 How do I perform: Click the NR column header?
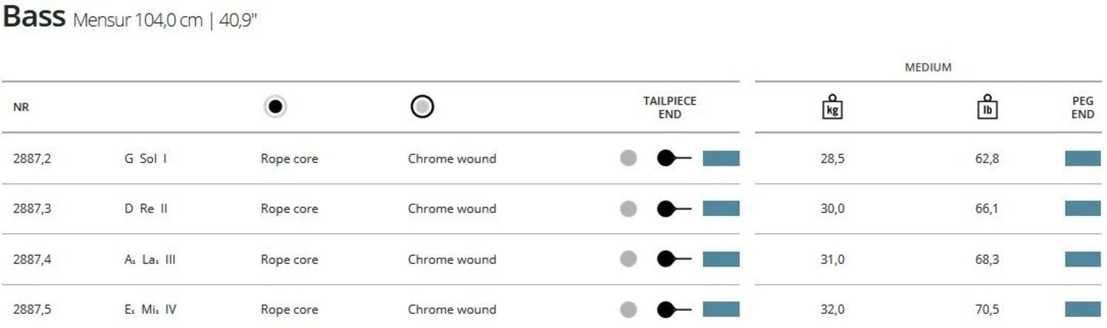[x=21, y=108]
